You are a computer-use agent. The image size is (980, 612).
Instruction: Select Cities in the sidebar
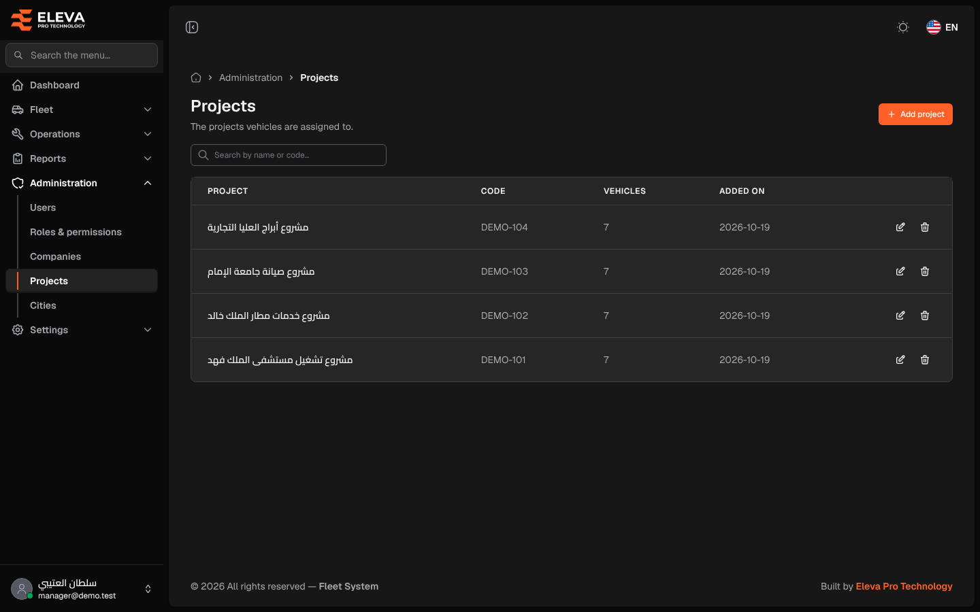point(43,305)
